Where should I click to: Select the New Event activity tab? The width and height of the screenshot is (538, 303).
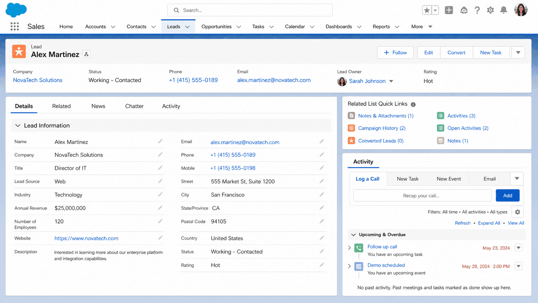coord(449,179)
